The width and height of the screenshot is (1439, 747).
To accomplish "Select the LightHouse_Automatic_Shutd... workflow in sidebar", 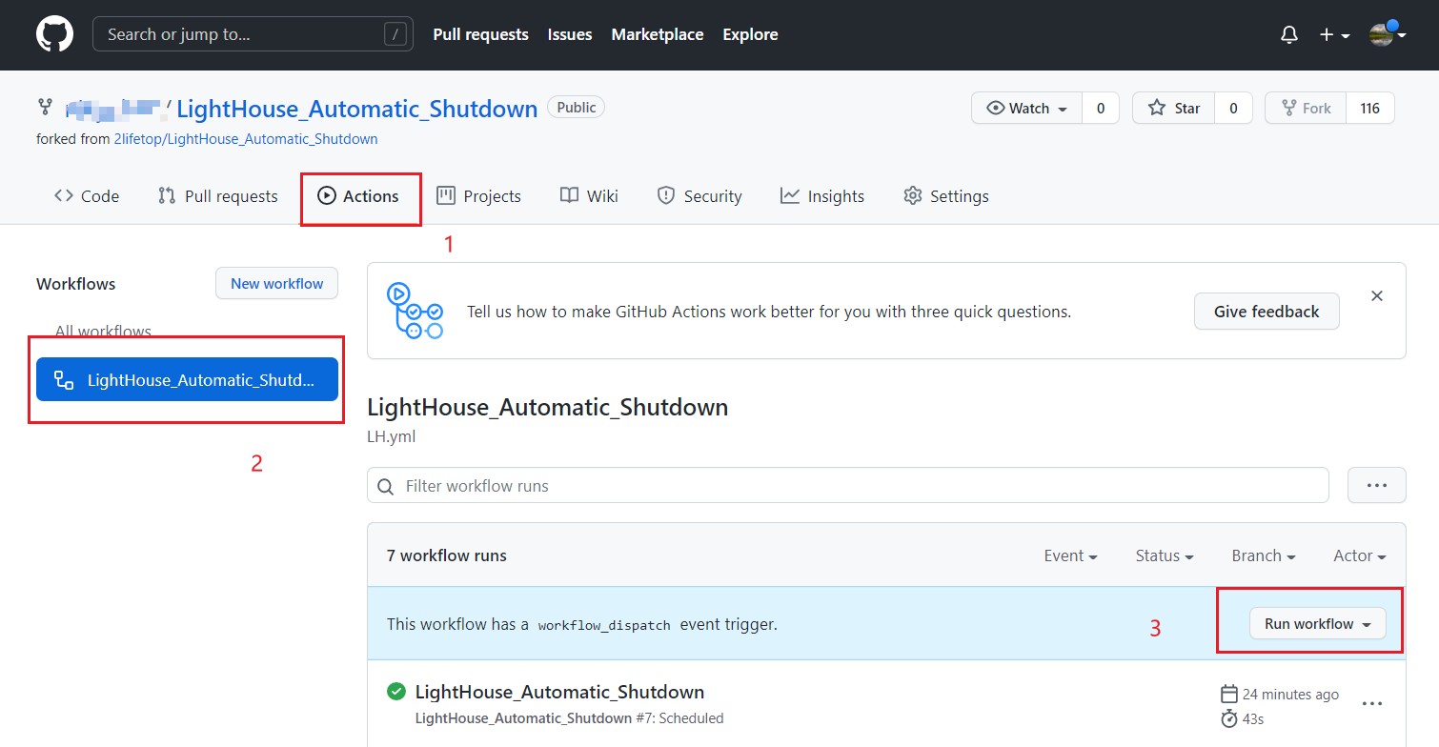I will point(187,380).
